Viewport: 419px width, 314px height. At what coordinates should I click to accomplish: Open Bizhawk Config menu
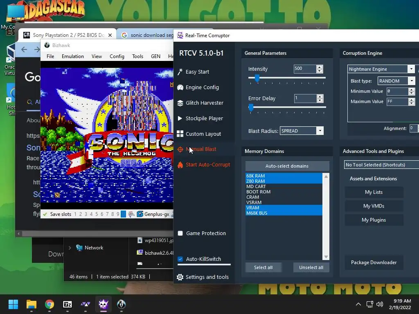tap(117, 56)
